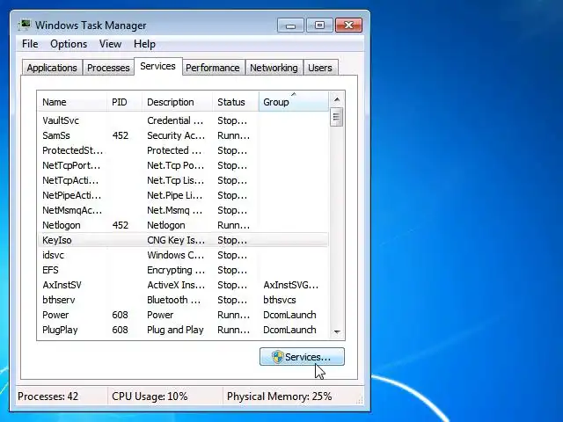
Task: Click the Plug and Play description cell
Action: click(x=175, y=330)
